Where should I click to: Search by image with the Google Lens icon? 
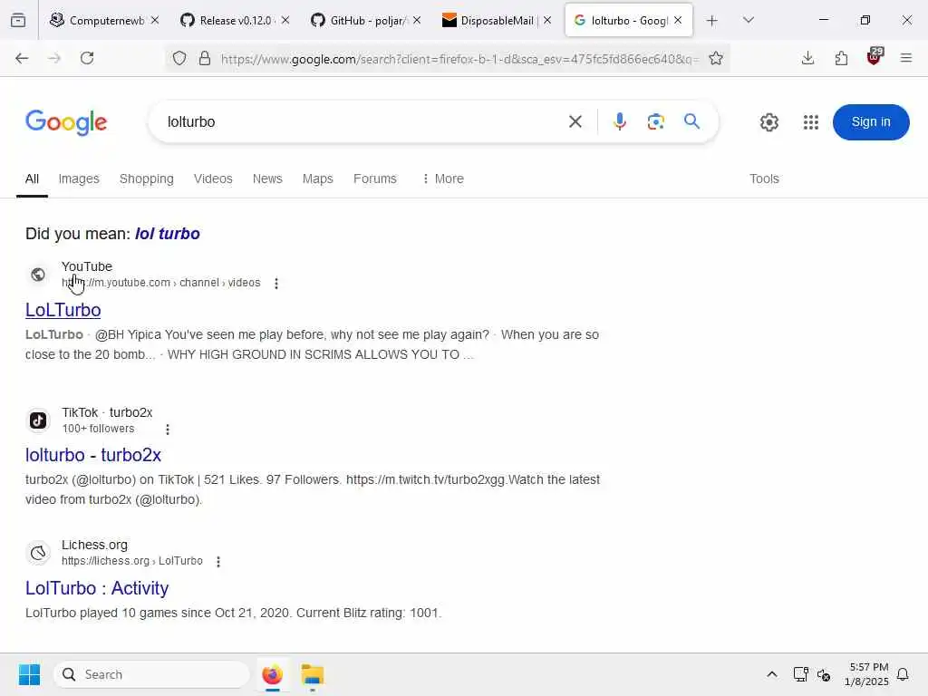click(x=656, y=122)
